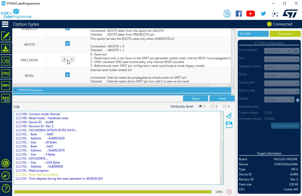
Task: Toggle the nSWBOOT0 checkbox
Action: [x=67, y=29]
